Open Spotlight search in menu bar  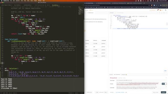click(x=156, y=1)
